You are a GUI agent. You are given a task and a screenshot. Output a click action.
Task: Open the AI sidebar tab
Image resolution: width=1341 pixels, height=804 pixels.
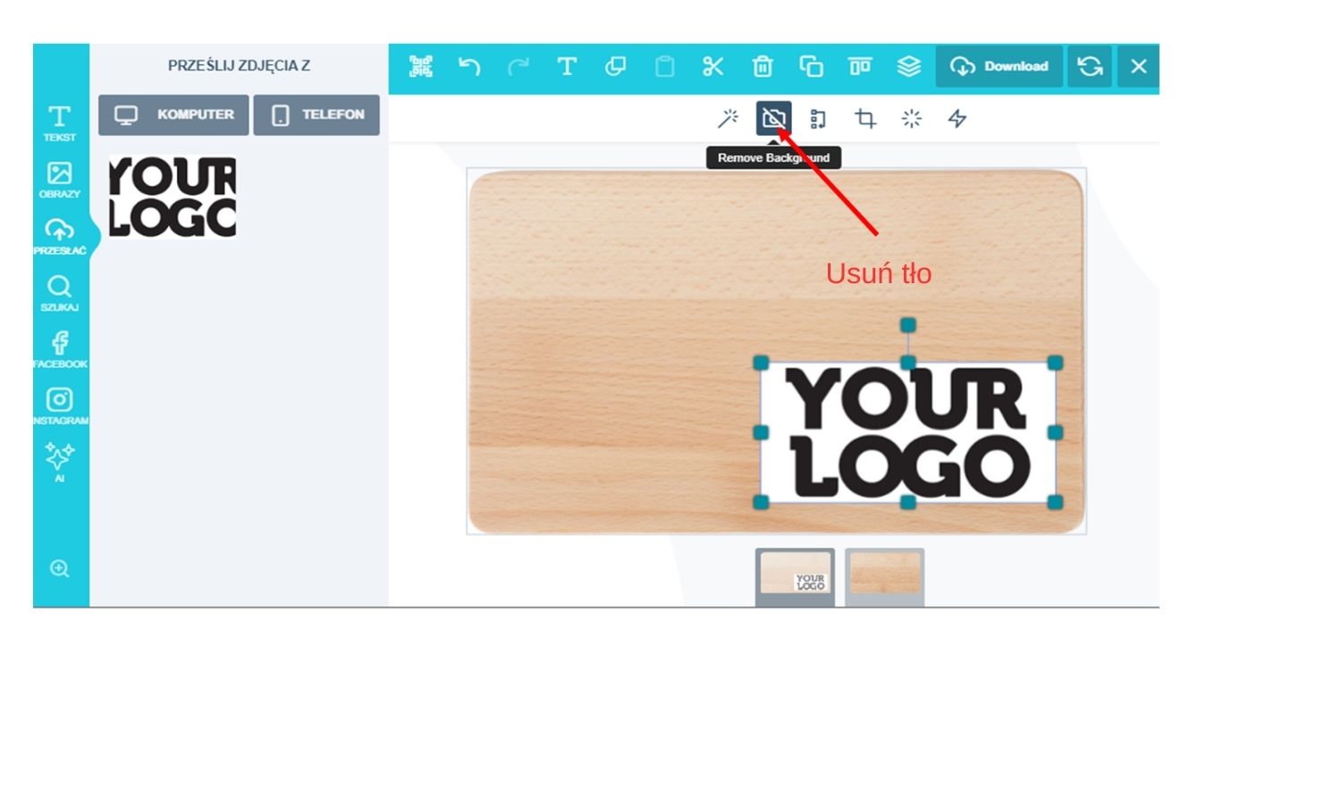coord(60,462)
